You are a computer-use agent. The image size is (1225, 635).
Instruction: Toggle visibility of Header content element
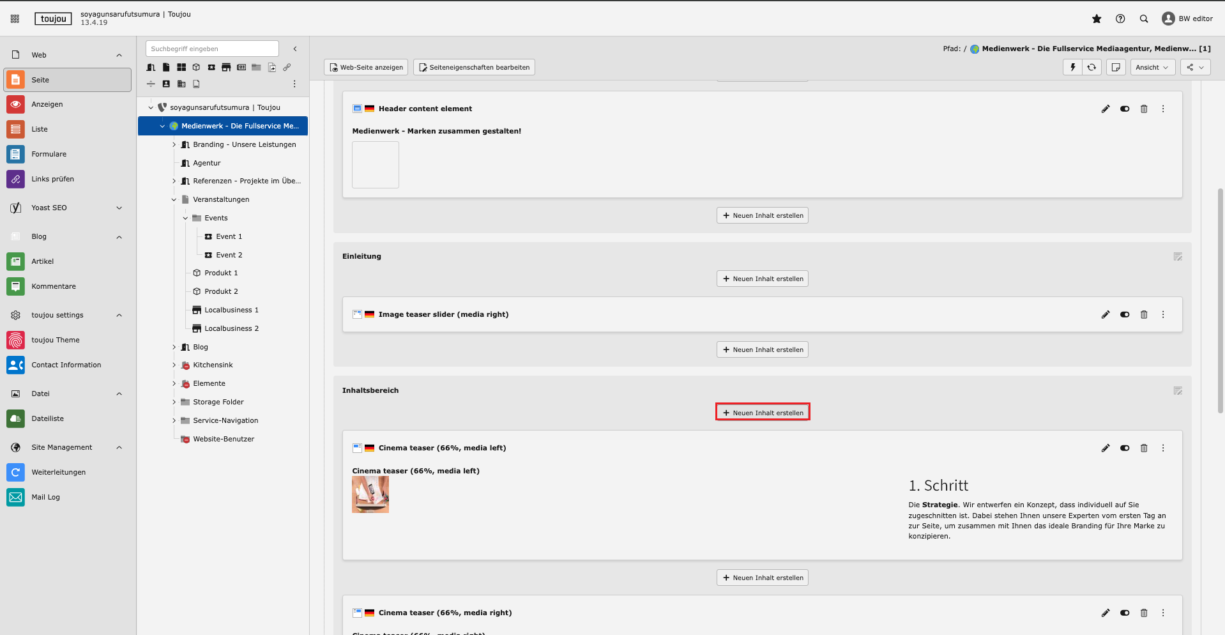(1125, 109)
